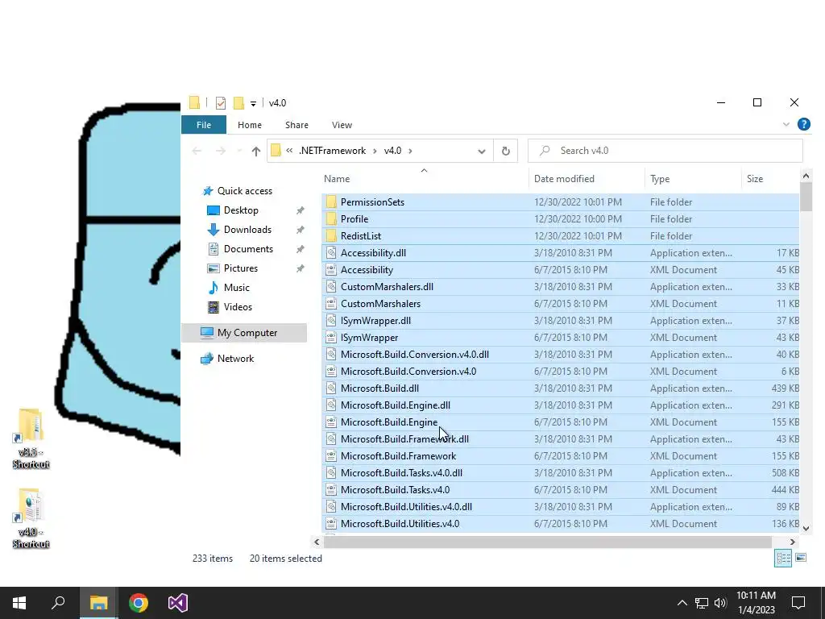825x619 pixels.
Task: Open Videos from the navigation pane
Action: [238, 307]
